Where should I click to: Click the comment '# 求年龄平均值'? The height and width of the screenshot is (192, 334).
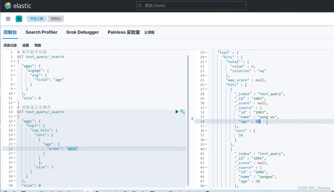tap(32, 52)
